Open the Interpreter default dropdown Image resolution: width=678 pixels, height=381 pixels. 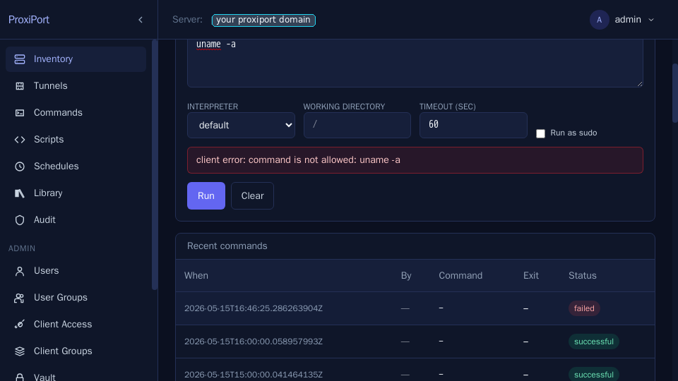tap(241, 126)
